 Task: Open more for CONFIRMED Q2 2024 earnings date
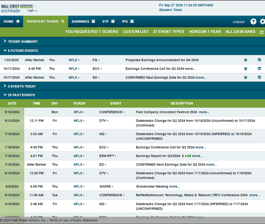pyautogui.click(x=212, y=164)
